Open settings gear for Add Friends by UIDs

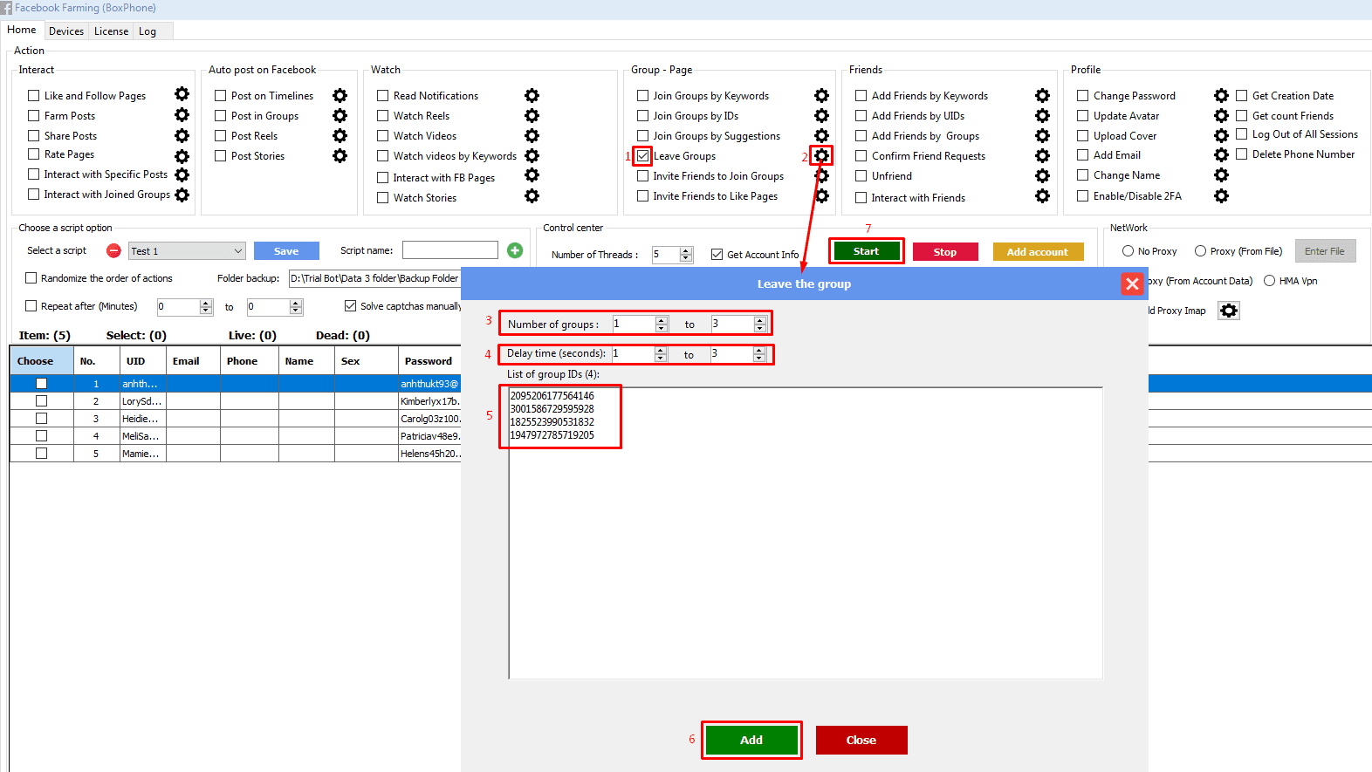click(1042, 115)
